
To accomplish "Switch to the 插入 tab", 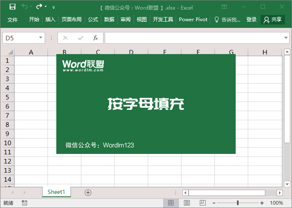I will 50,20.
